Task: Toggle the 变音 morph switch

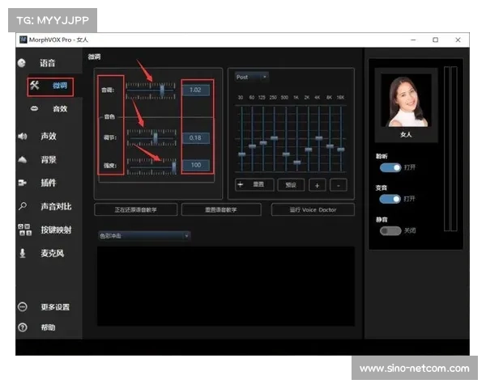Action: point(390,199)
